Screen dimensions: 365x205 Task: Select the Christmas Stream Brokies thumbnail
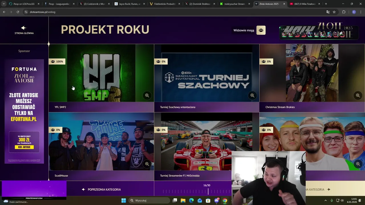click(x=312, y=73)
